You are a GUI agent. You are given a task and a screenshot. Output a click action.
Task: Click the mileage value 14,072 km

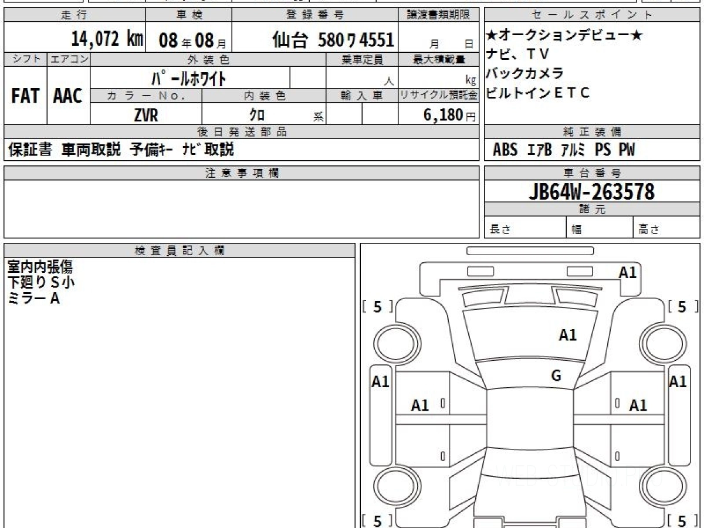(107, 39)
